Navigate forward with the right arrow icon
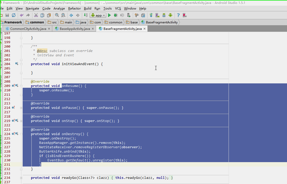Image resolution: width=287 pixels, height=184 pixels. [x=78, y=15]
